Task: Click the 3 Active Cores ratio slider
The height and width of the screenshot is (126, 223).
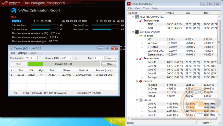Action: click(x=44, y=30)
